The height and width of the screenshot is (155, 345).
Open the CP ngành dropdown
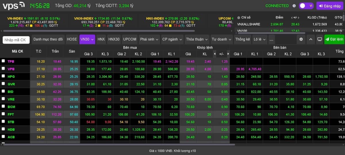click(x=172, y=39)
